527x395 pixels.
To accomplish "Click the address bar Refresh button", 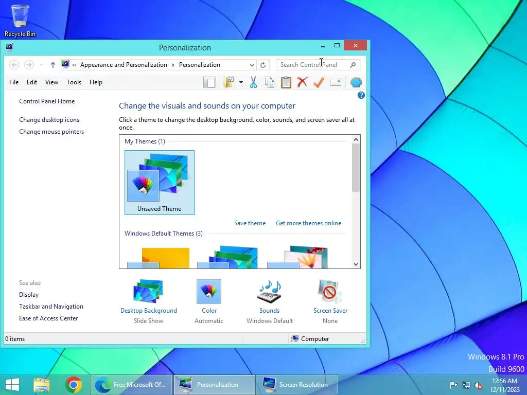I will [x=263, y=65].
